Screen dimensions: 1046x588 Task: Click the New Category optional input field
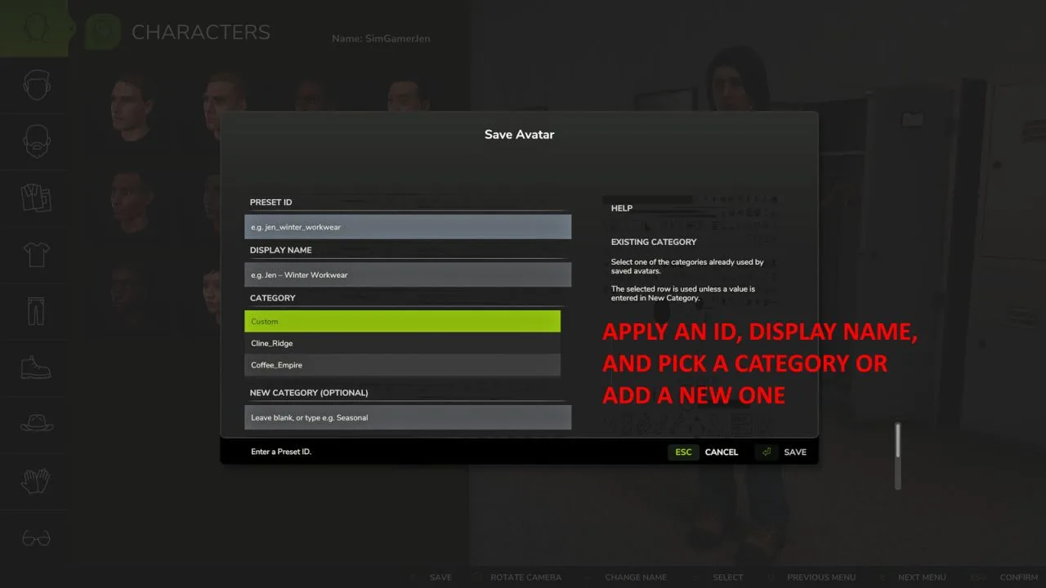point(408,417)
